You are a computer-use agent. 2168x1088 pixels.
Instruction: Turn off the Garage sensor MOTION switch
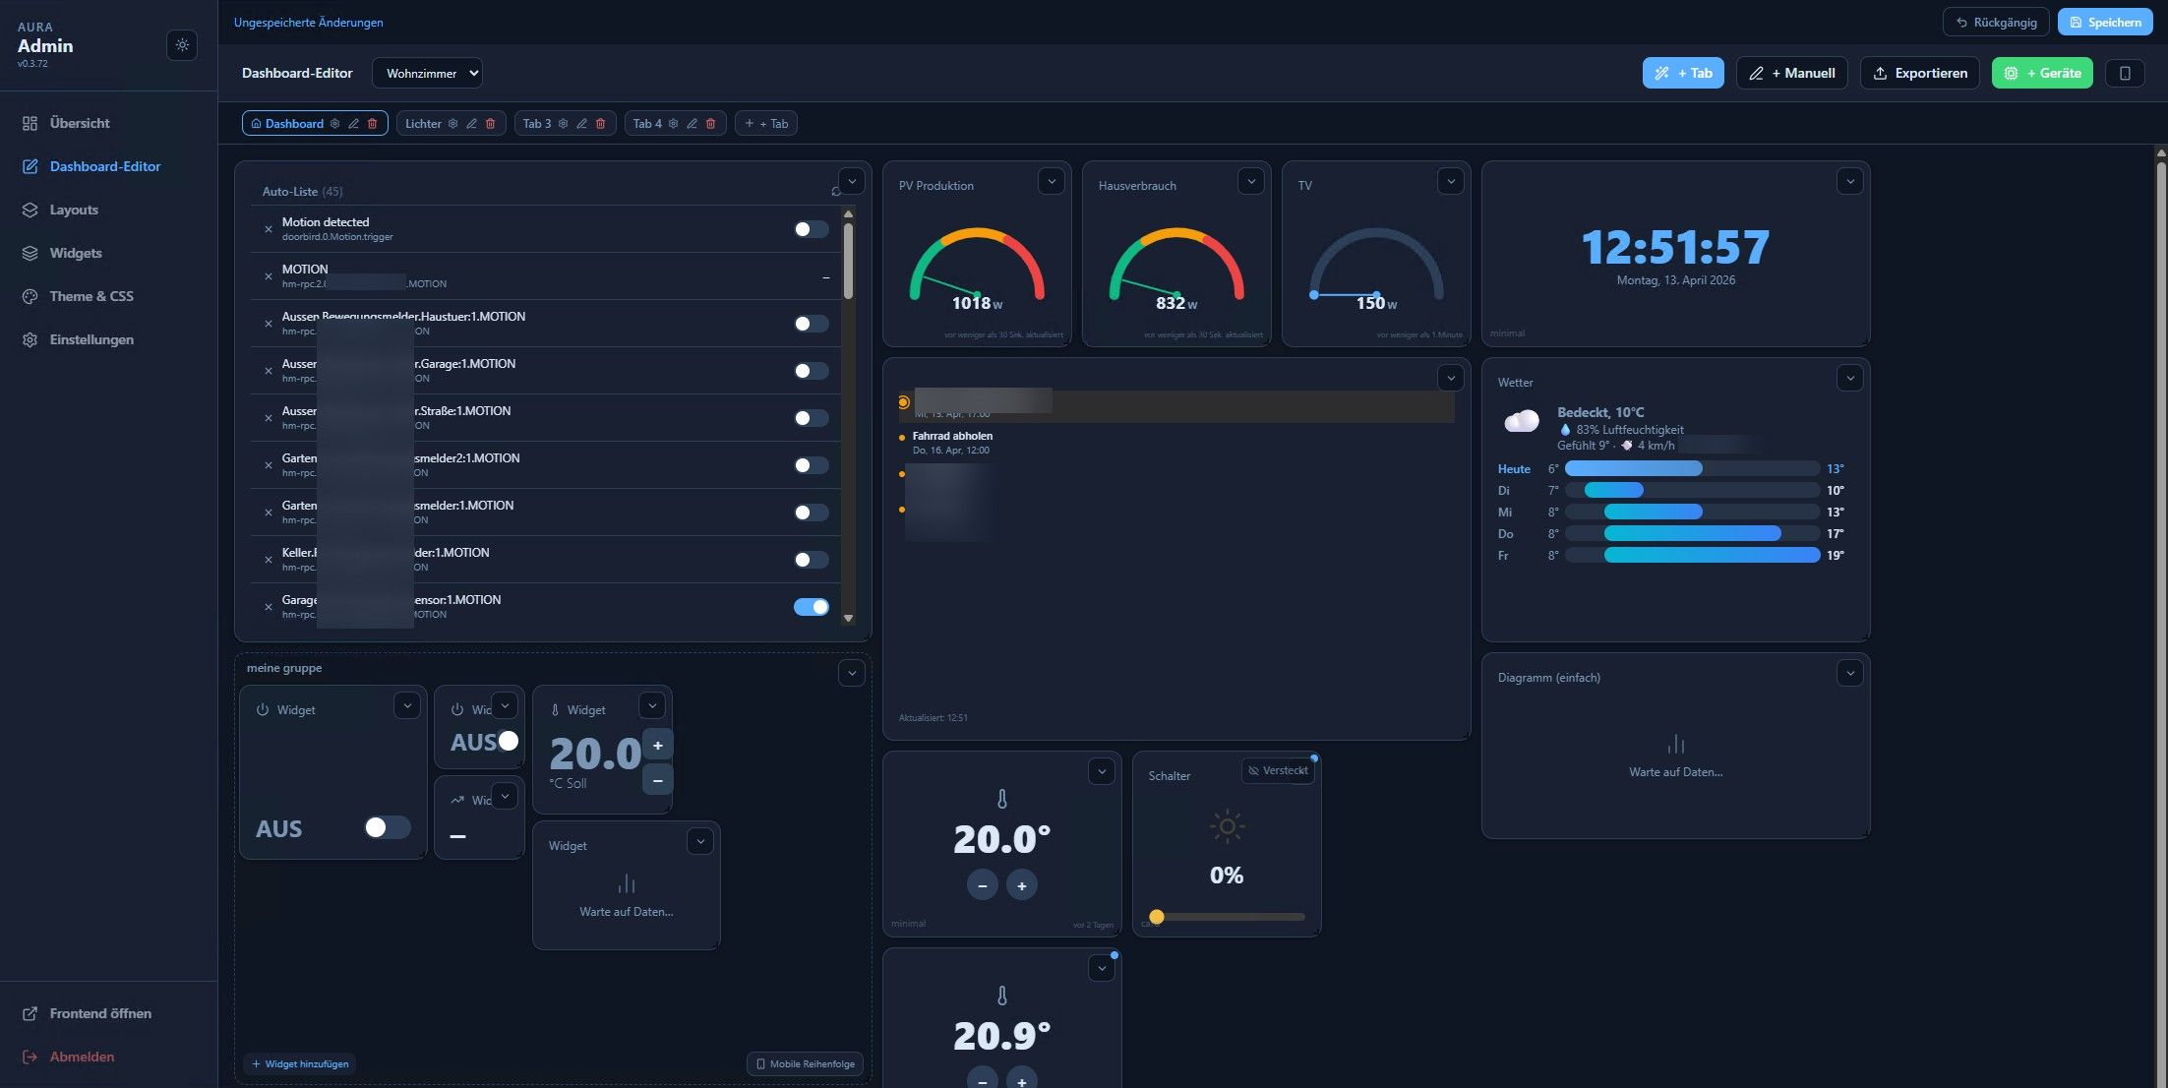(x=811, y=607)
